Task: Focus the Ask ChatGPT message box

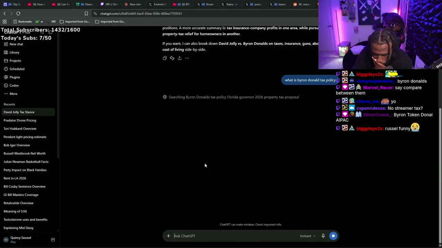Action: [235, 236]
